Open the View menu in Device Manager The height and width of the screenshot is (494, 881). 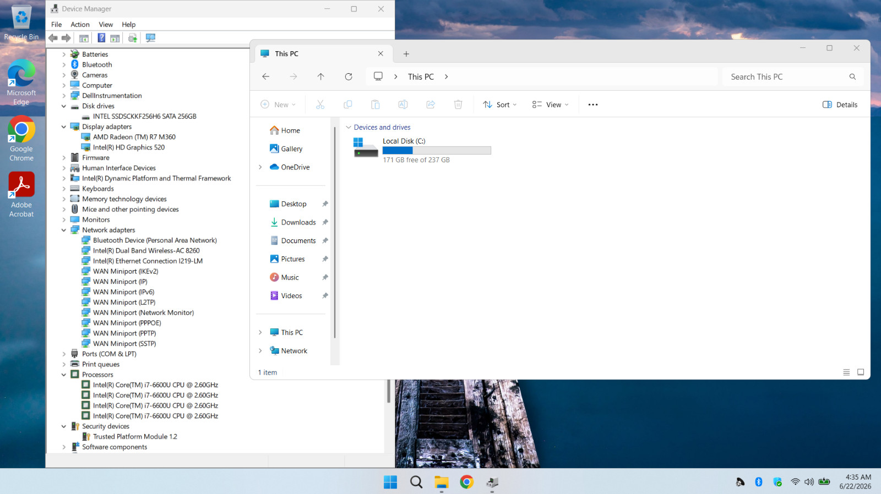106,25
